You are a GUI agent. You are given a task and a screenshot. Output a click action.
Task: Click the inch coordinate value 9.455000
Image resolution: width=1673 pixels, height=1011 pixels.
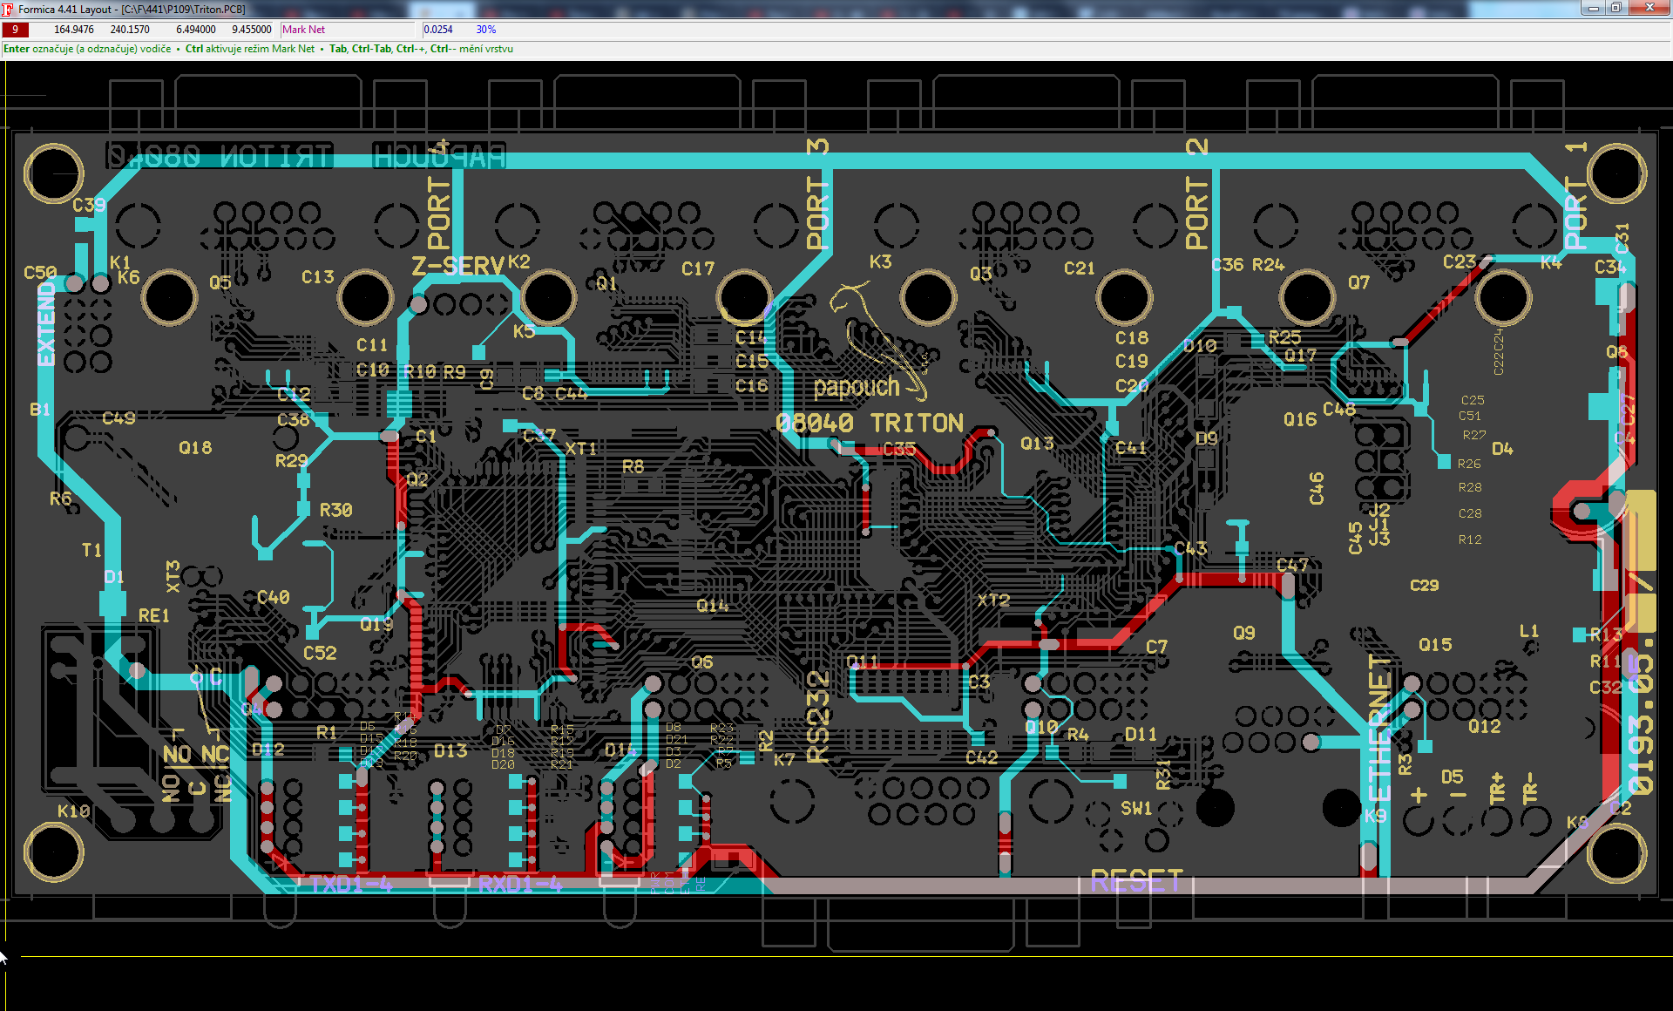click(x=252, y=30)
